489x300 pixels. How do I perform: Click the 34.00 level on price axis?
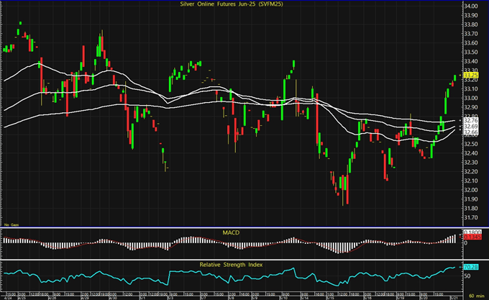471,6
